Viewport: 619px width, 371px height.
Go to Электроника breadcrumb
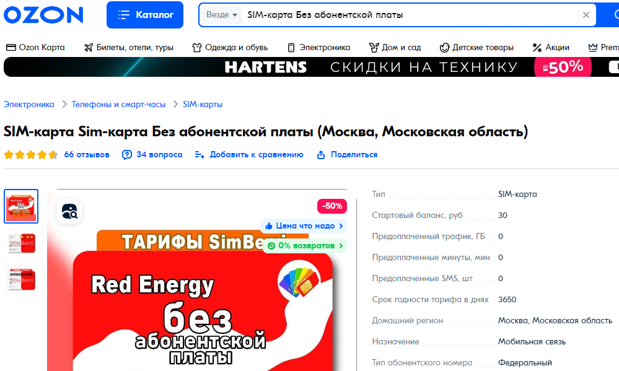pos(29,104)
